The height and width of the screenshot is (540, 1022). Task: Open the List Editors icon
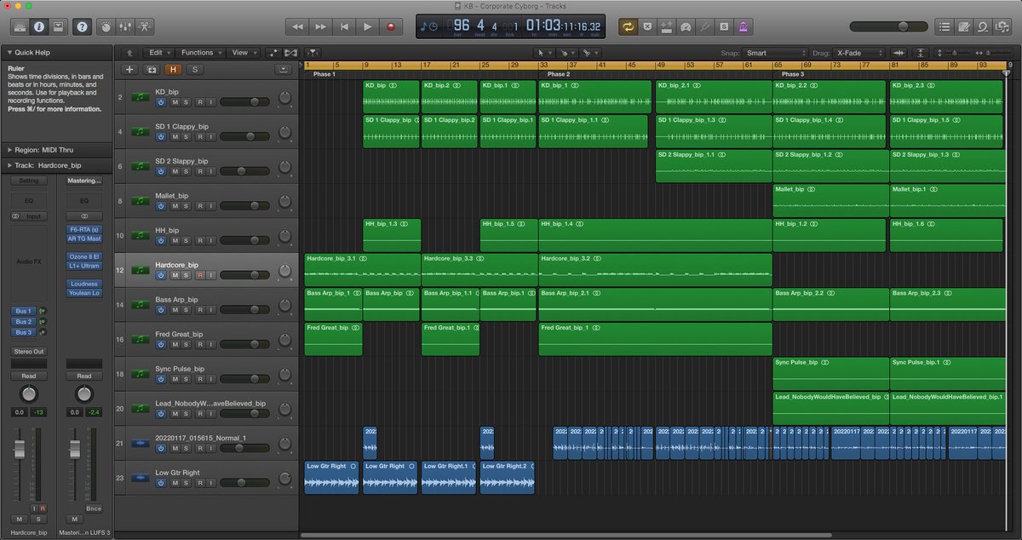click(944, 26)
